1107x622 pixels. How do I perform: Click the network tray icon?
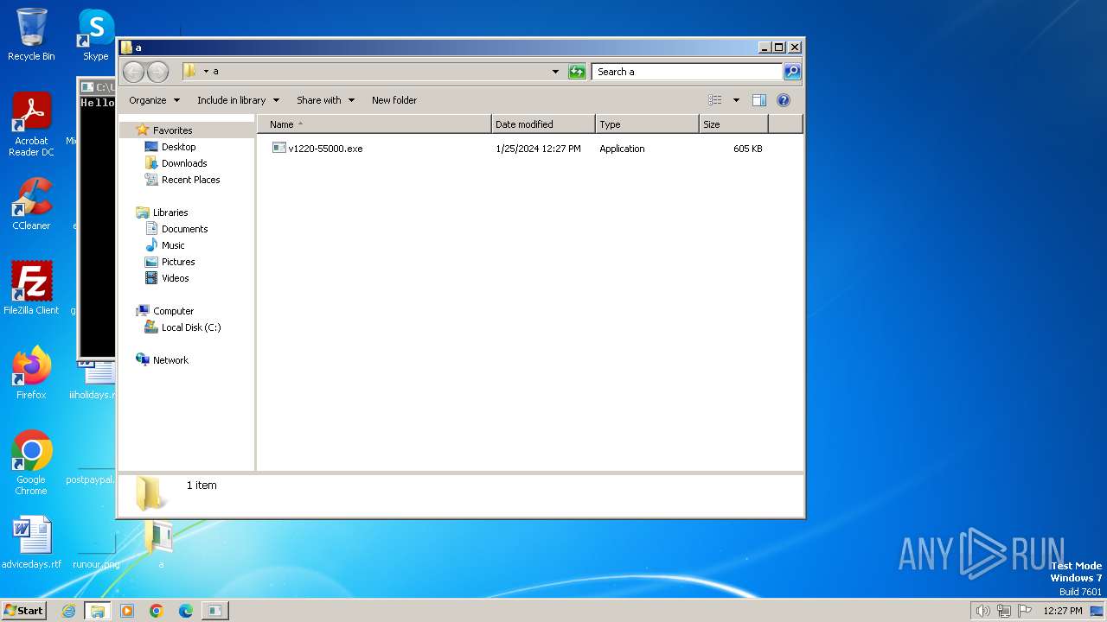[x=1004, y=611]
